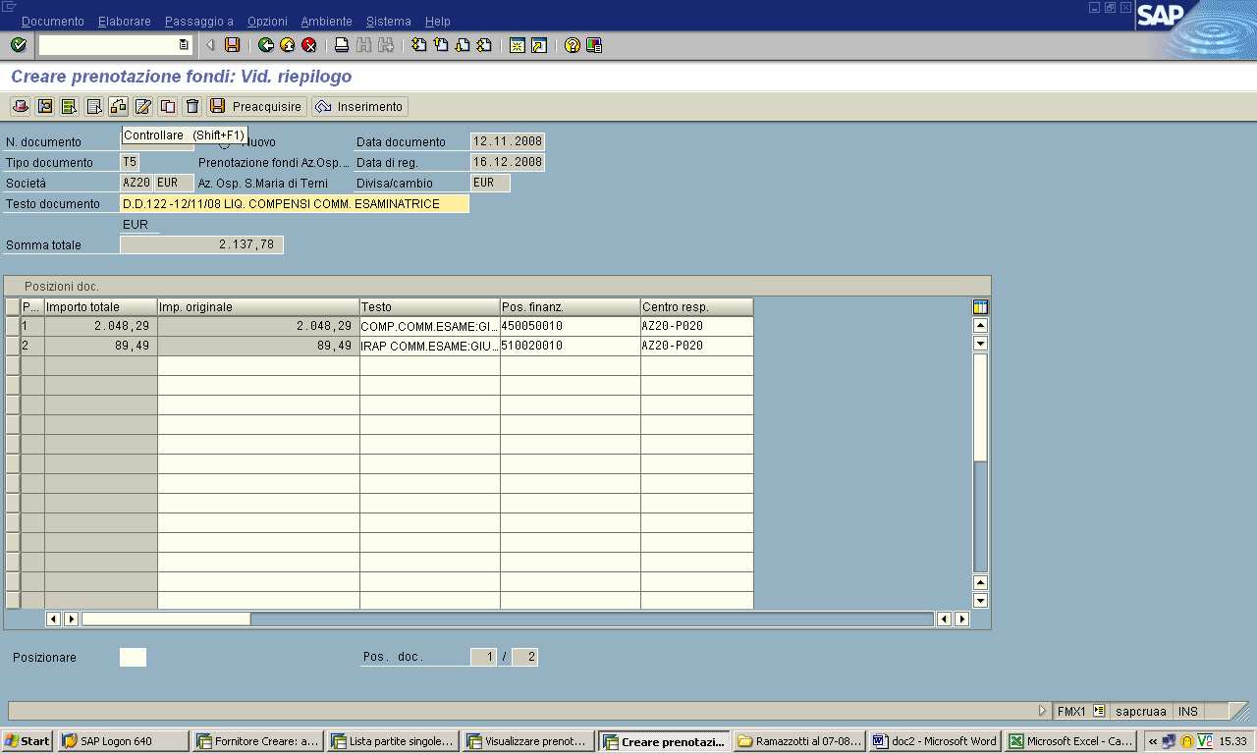The height and width of the screenshot is (754, 1257).
Task: Click the Posizionare input box
Action: point(133,657)
